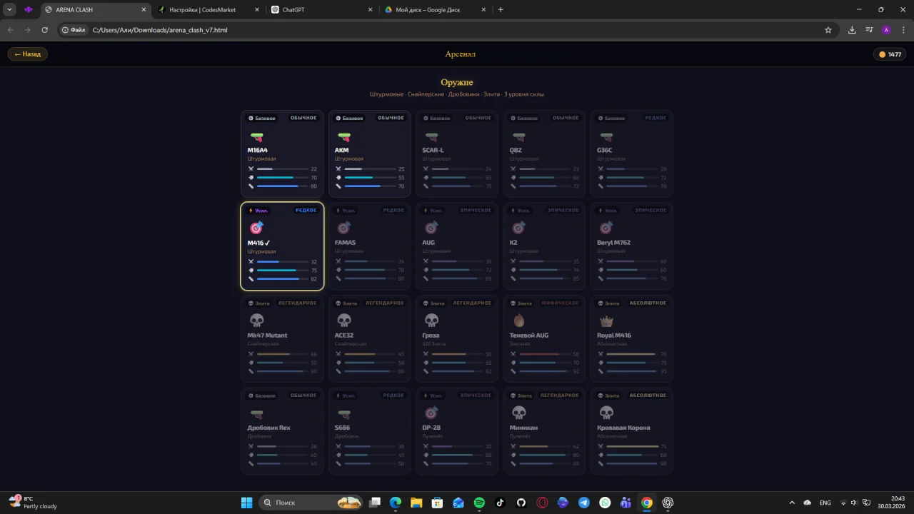Click the M16A4 rifle icon
914x514 pixels.
256,136
